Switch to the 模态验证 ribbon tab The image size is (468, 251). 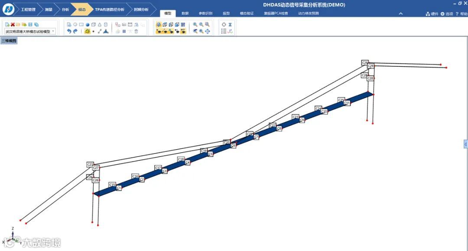pos(247,13)
